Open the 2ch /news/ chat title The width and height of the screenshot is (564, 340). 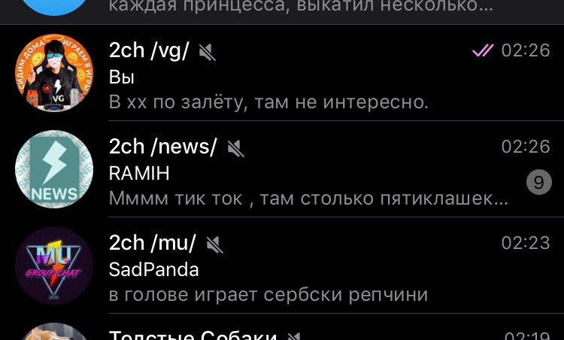163,147
